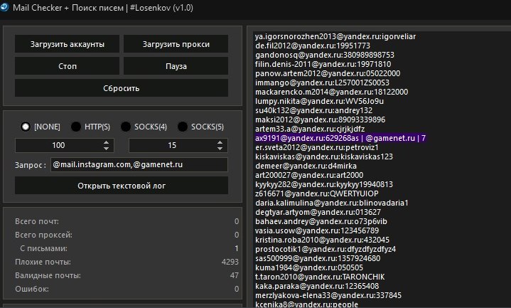Select row art200027@yandex.ru
The height and width of the screenshot is (308, 511).
tap(309, 175)
